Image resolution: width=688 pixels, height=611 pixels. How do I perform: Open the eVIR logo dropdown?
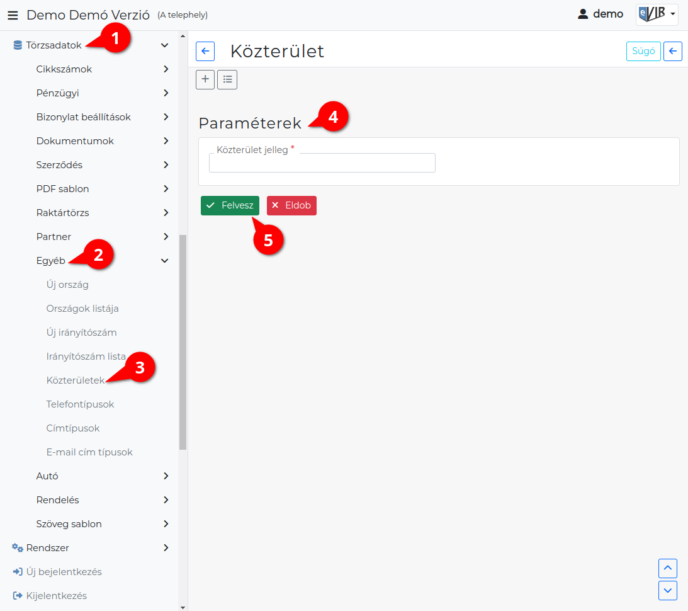657,14
